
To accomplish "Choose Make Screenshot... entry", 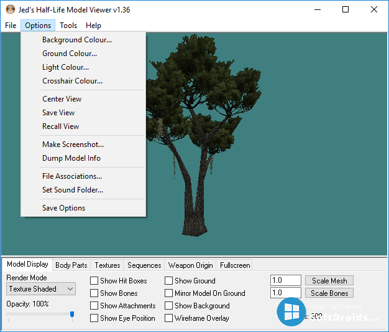I will click(83, 145).
